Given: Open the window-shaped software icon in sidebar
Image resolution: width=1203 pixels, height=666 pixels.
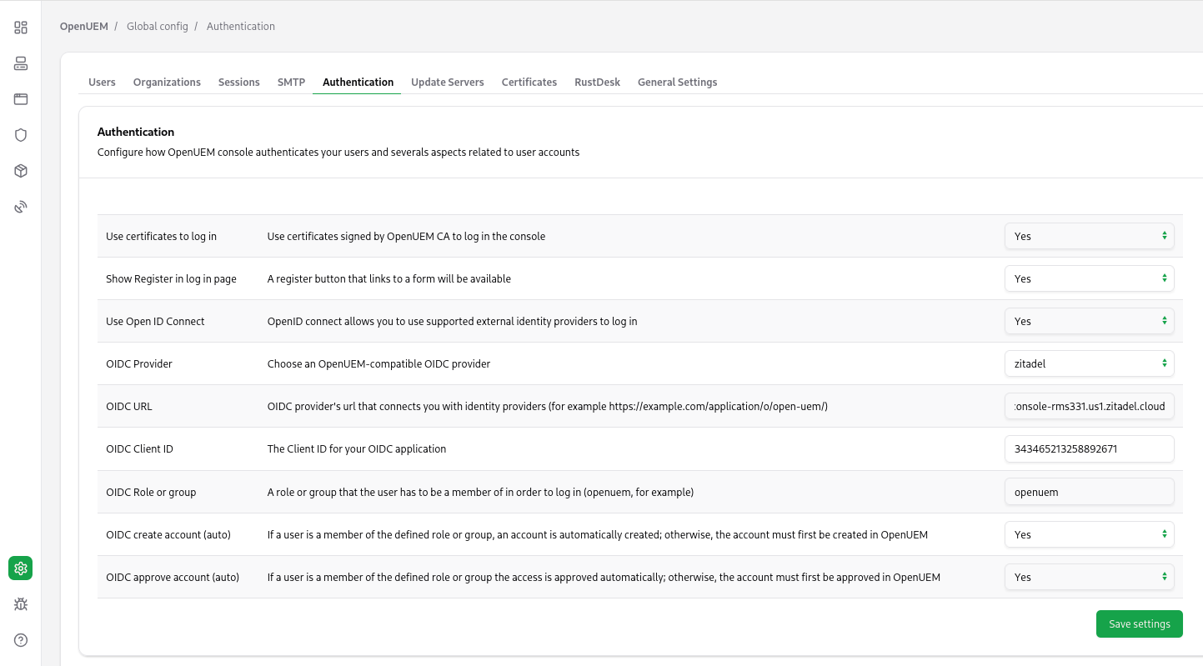Looking at the screenshot, I should tap(21, 99).
